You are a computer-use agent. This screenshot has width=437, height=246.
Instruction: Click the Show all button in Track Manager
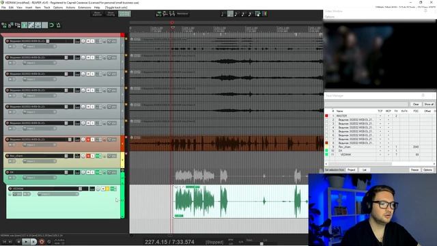pyautogui.click(x=429, y=104)
